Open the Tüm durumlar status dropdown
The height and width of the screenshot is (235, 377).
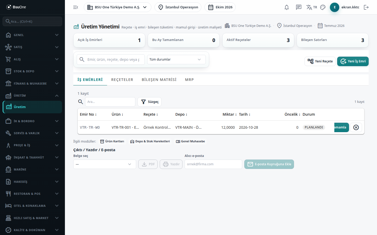[176, 60]
